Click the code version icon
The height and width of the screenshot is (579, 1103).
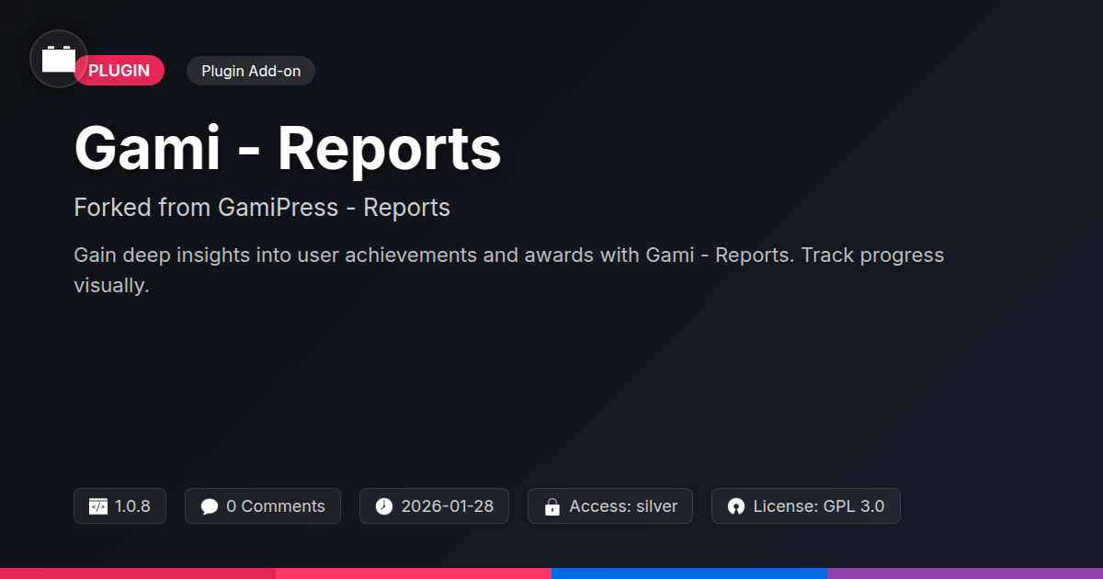tap(98, 506)
